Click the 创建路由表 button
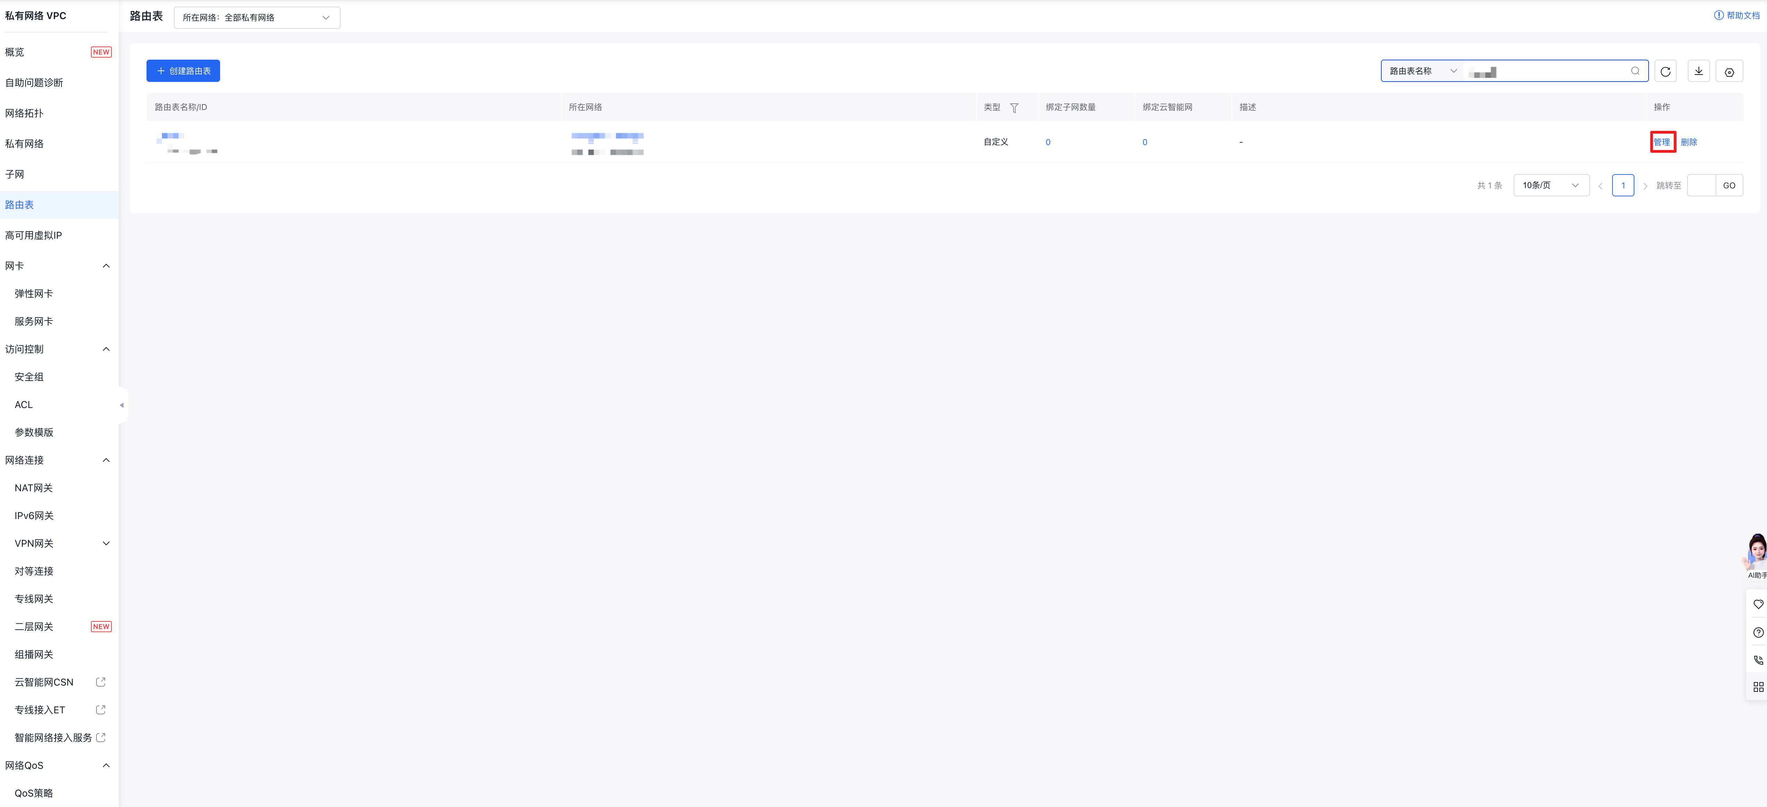Screen dimensions: 1767x807 point(183,71)
